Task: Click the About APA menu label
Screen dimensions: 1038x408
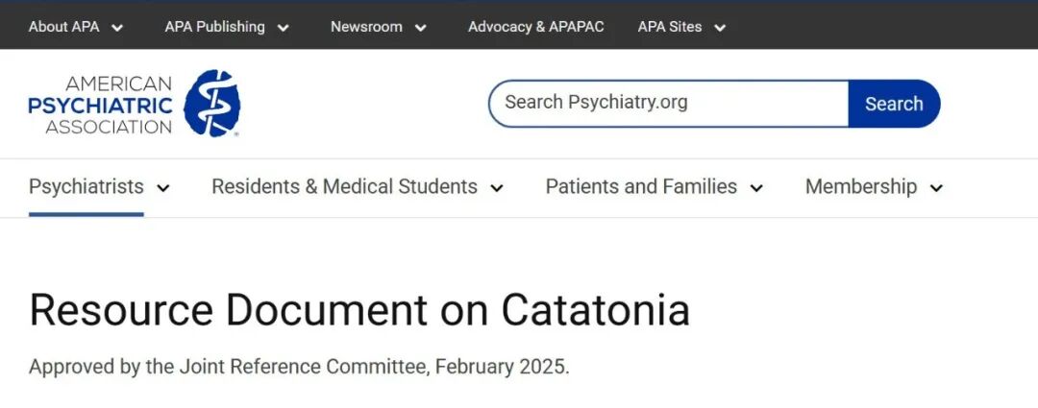Action: coord(63,27)
